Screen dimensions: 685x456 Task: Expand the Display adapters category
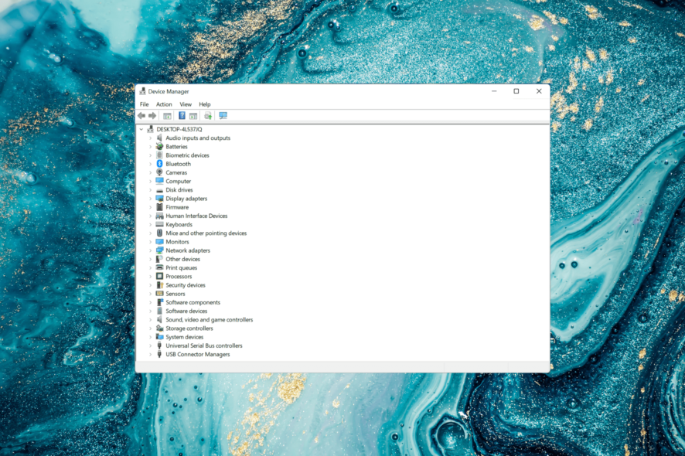click(x=149, y=198)
